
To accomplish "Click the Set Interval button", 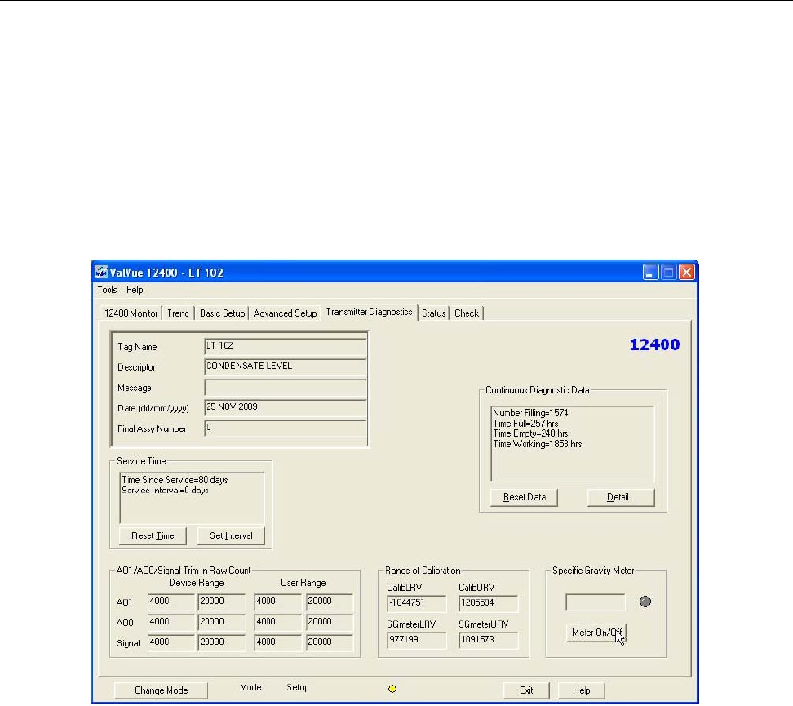I will pos(231,535).
